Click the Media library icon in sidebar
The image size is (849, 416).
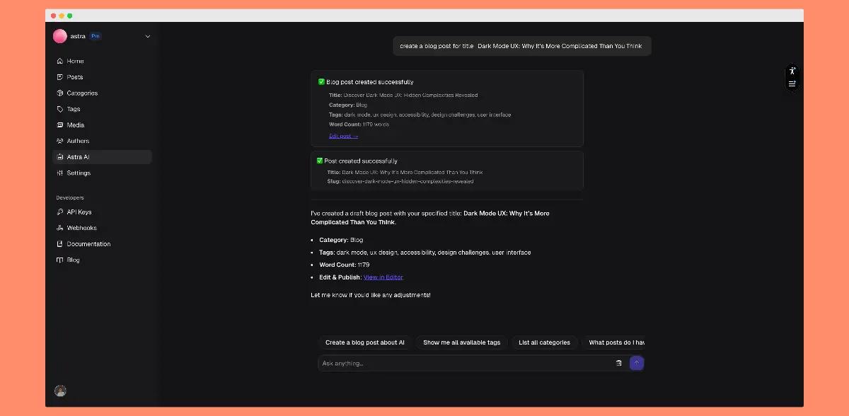61,125
